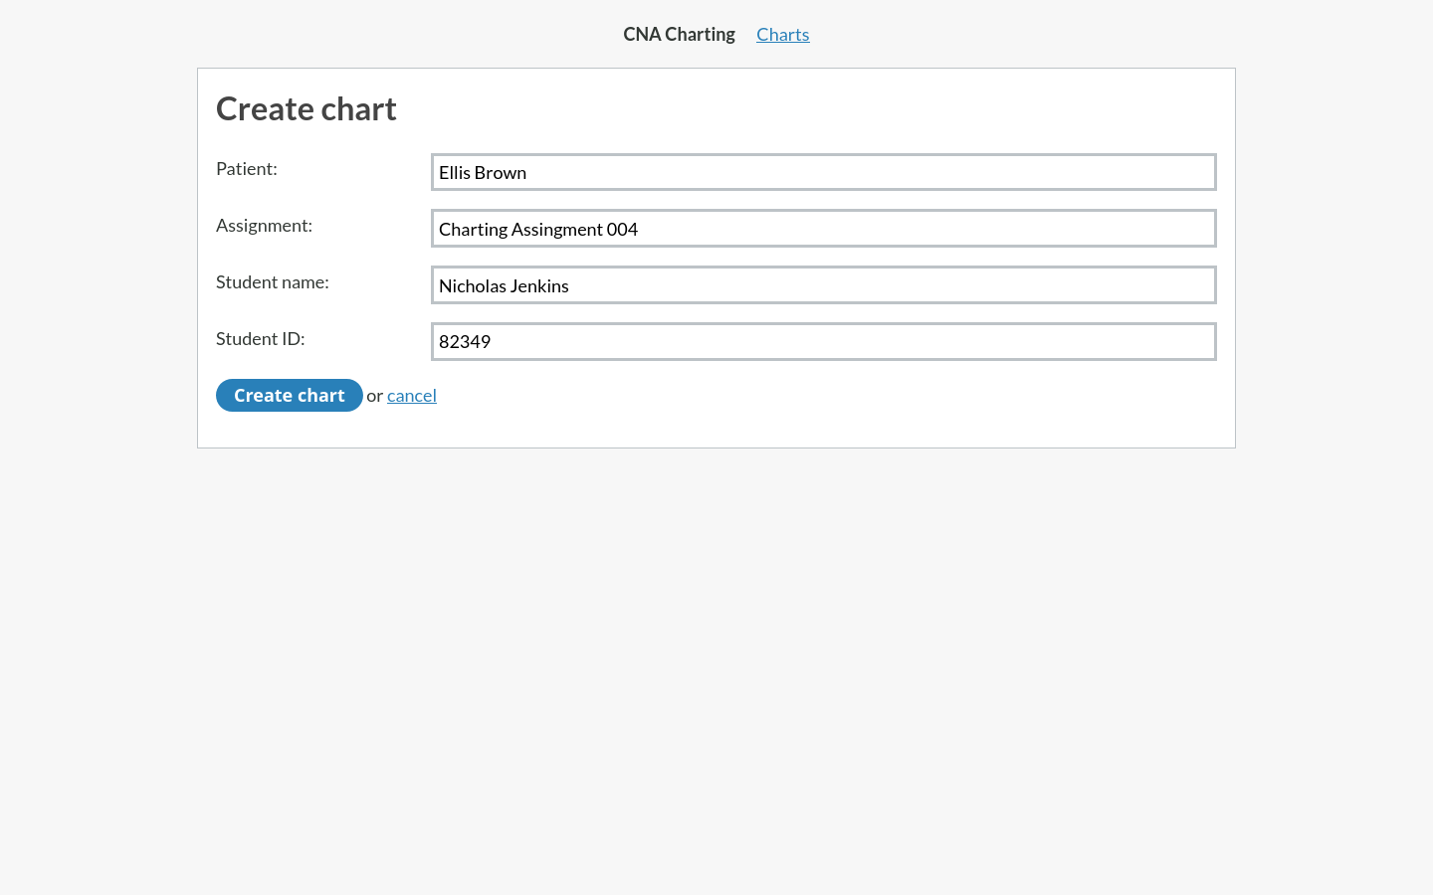Focus the Student ID input field
Screen dimensions: 1433x895
(823, 342)
